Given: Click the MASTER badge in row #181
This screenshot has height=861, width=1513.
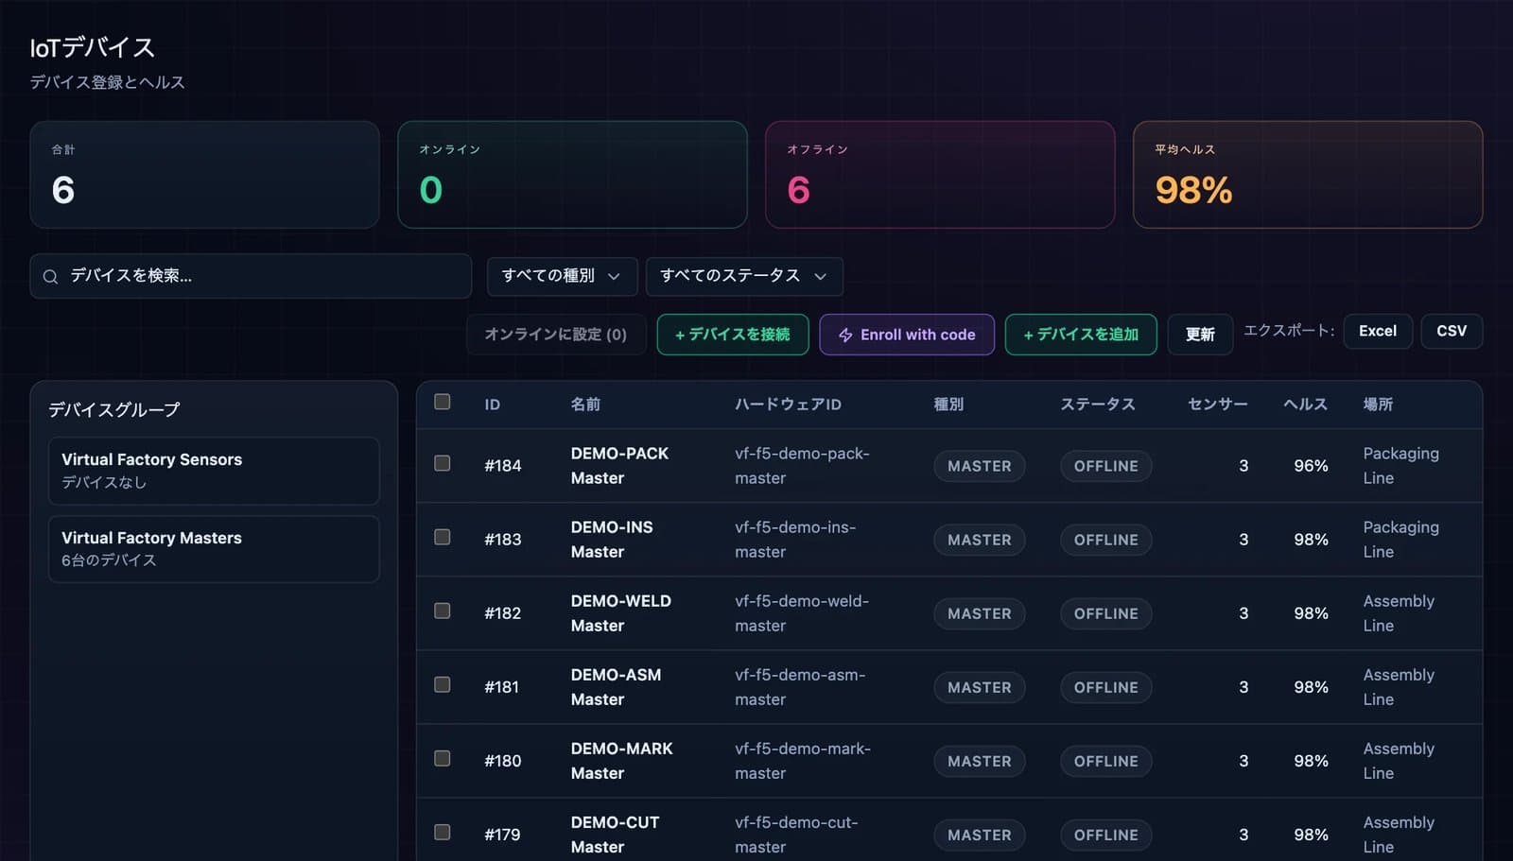Looking at the screenshot, I should [980, 687].
